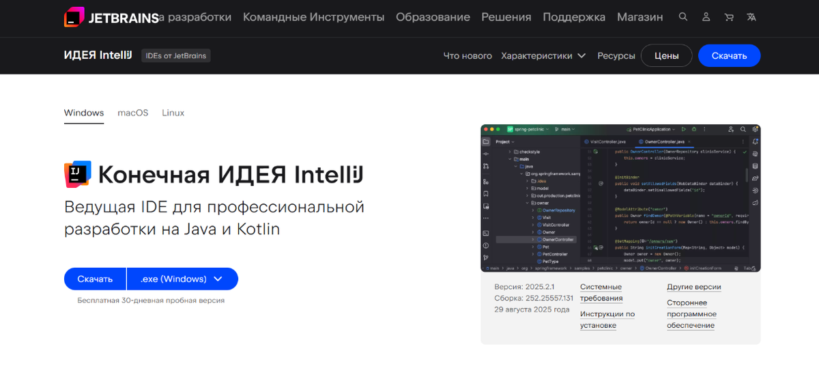Click the Сборка: 252.25557.131 text

coord(534,298)
